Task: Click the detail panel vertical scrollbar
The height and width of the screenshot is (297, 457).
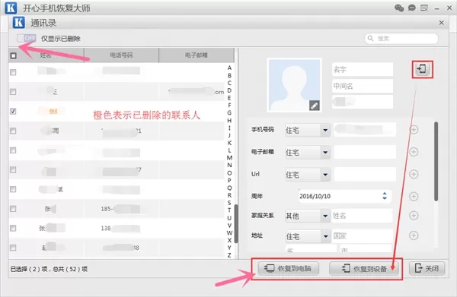Action: click(x=436, y=161)
